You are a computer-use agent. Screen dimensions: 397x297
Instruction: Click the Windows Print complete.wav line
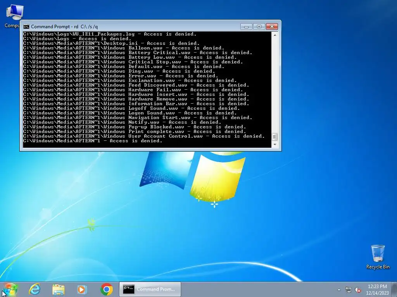coord(135,131)
